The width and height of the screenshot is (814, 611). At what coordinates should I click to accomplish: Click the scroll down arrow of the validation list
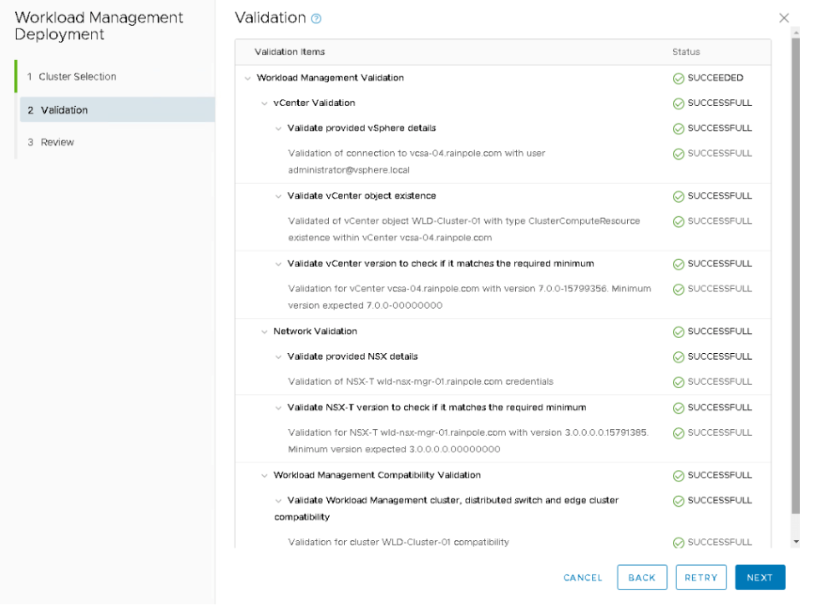pos(795,542)
